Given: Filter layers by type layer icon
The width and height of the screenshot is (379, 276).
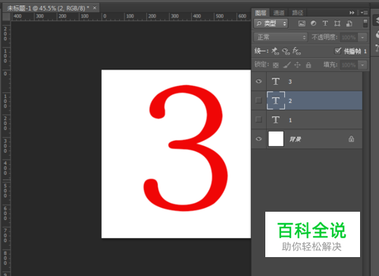Looking at the screenshot, I should pyautogui.click(x=325, y=23).
